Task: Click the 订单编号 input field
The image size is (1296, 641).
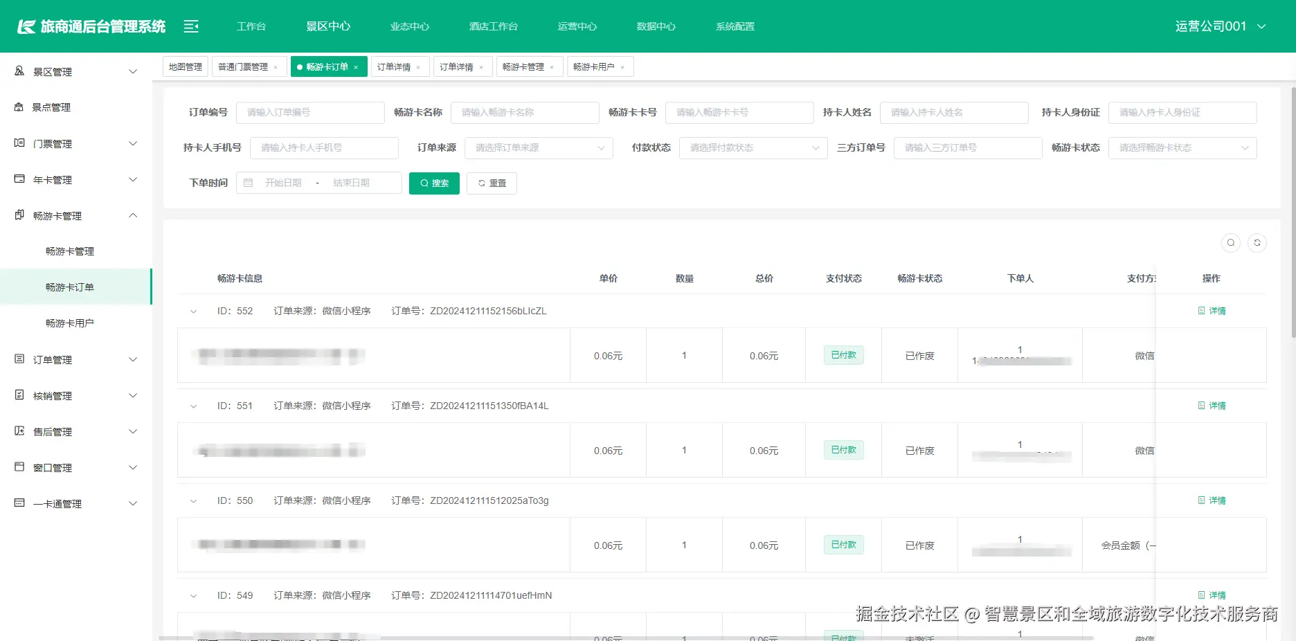Action: [310, 112]
